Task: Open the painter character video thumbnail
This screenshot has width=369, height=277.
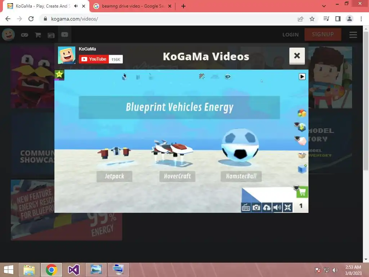Action: point(330,77)
